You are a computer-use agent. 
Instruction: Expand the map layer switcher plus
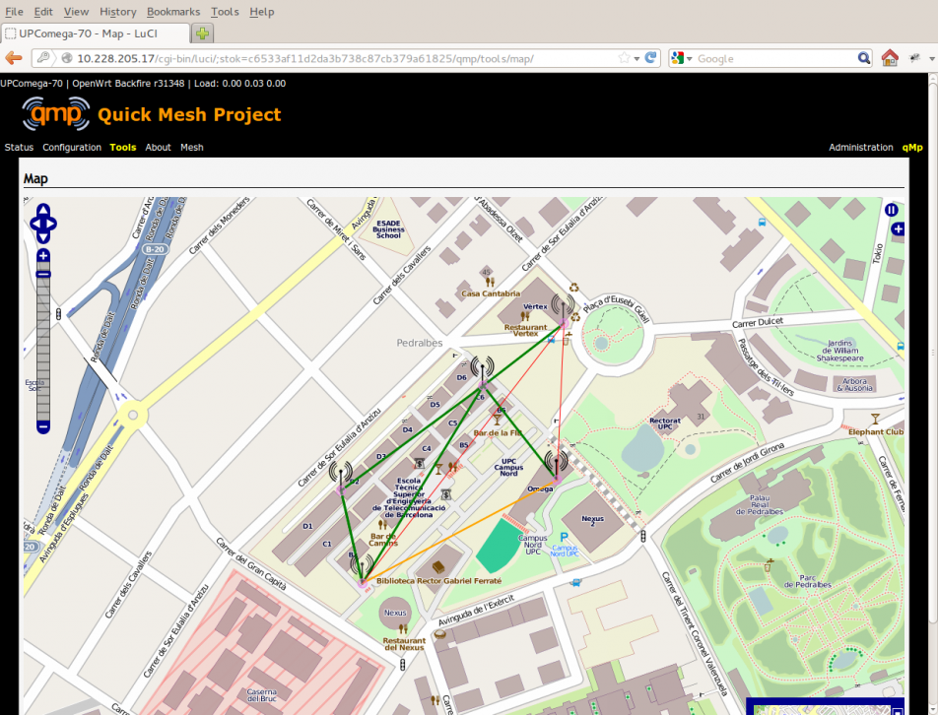tap(898, 228)
